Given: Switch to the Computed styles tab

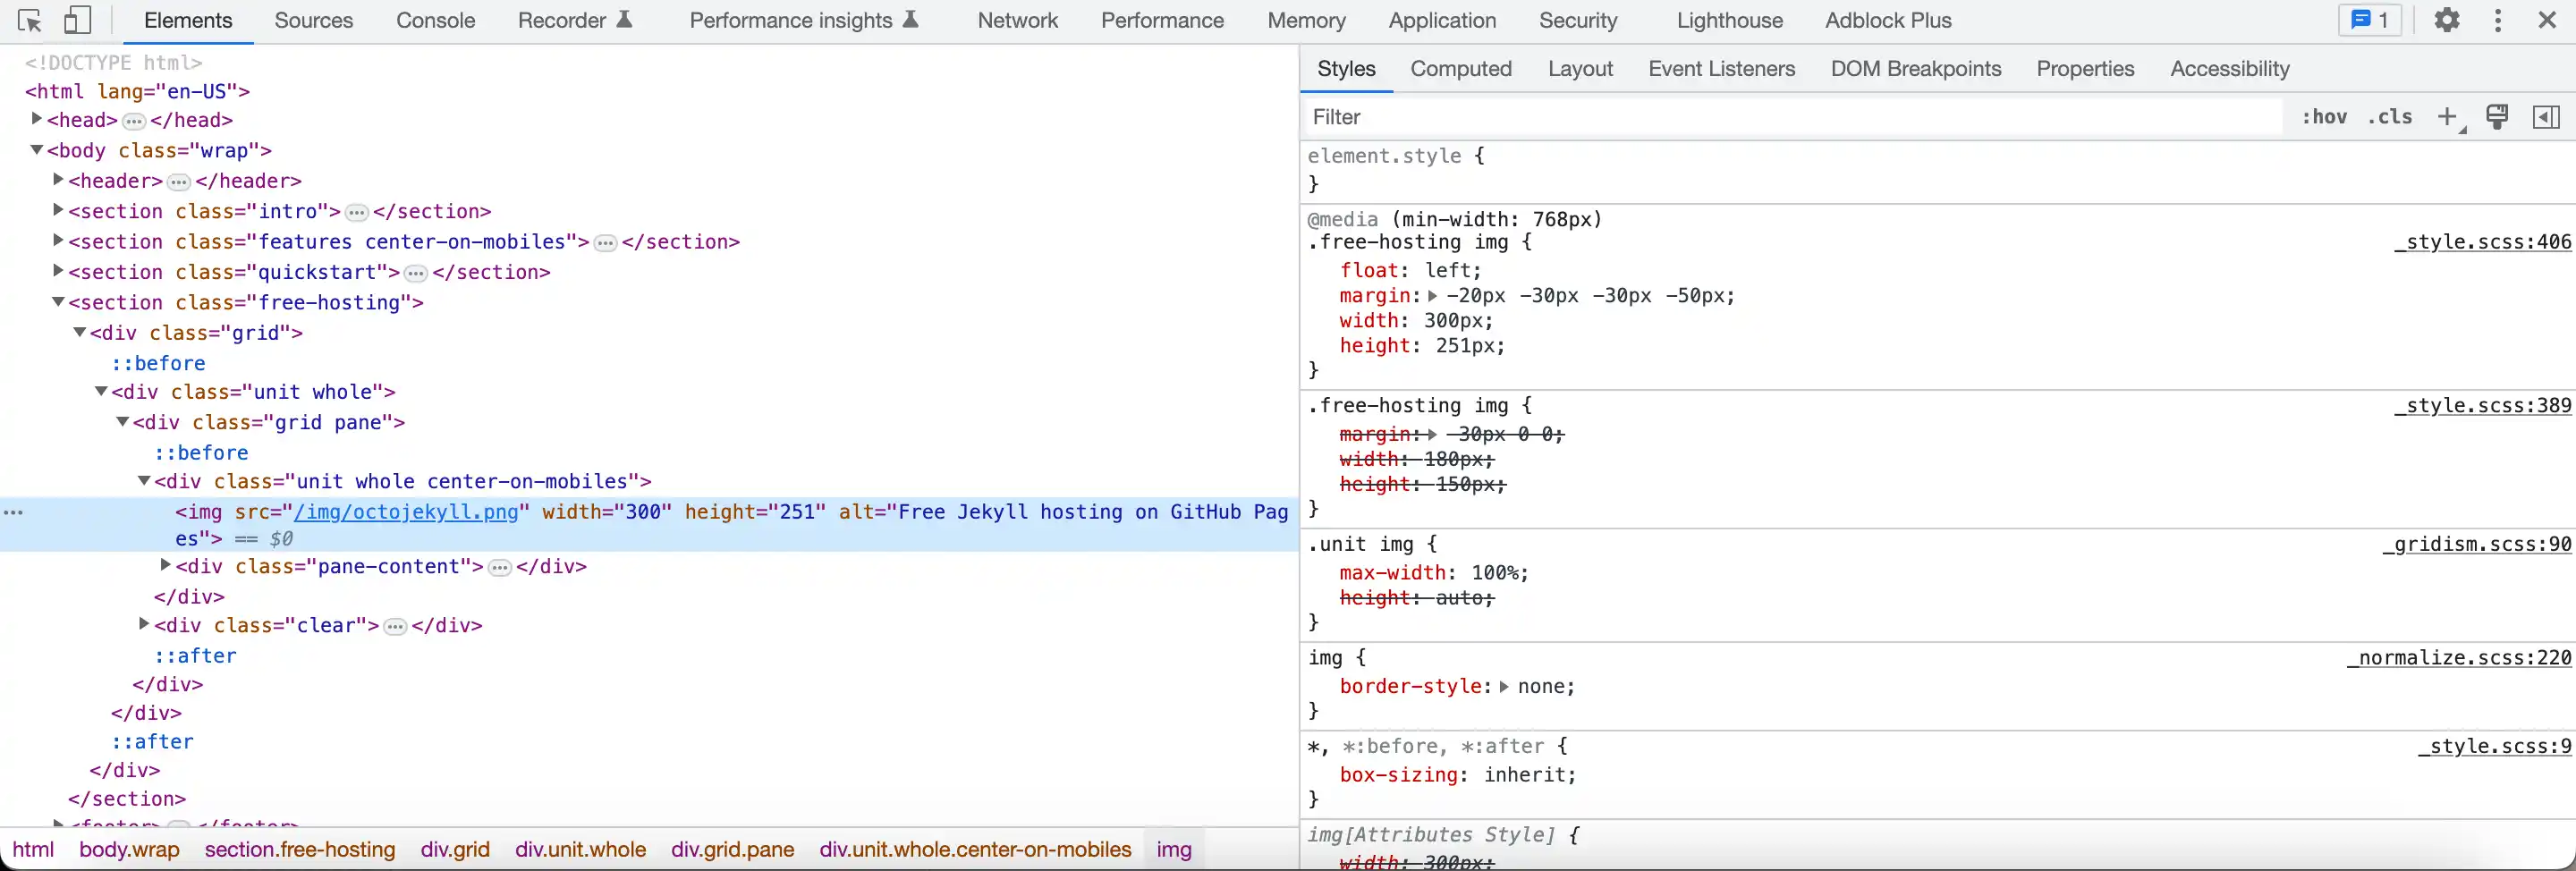Looking at the screenshot, I should pos(1461,69).
